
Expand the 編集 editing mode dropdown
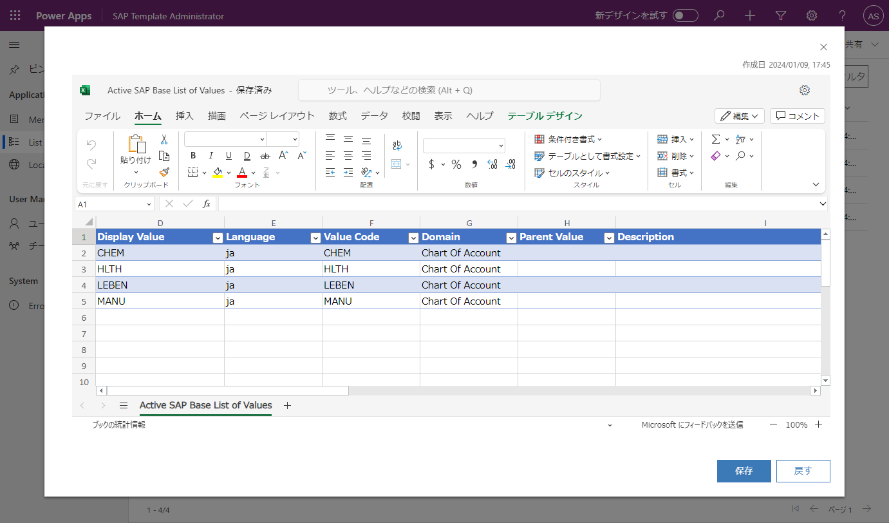click(740, 116)
